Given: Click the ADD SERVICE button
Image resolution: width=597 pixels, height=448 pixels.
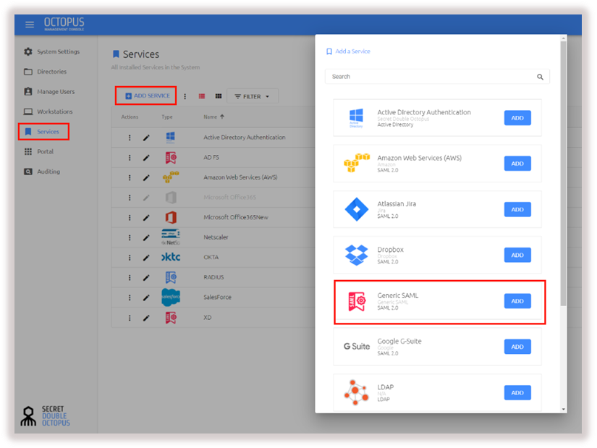Looking at the screenshot, I should click(146, 96).
